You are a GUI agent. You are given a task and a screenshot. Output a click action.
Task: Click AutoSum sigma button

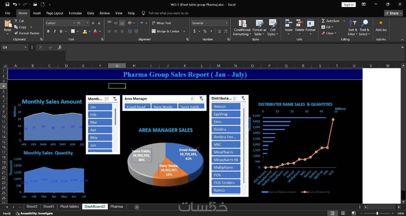[x=330, y=21]
